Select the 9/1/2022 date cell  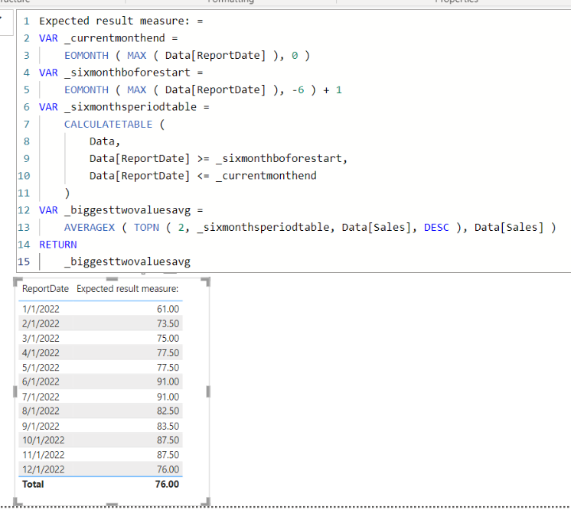tap(41, 426)
